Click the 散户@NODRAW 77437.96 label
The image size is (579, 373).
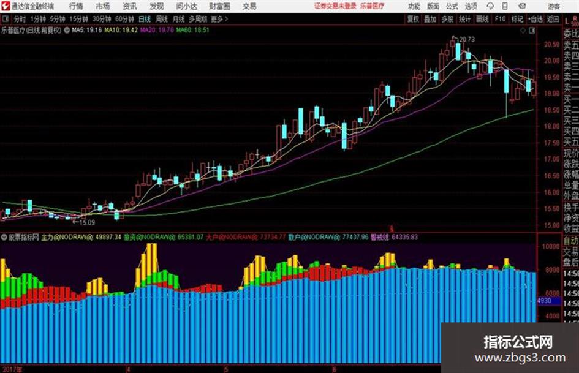[x=328, y=237]
